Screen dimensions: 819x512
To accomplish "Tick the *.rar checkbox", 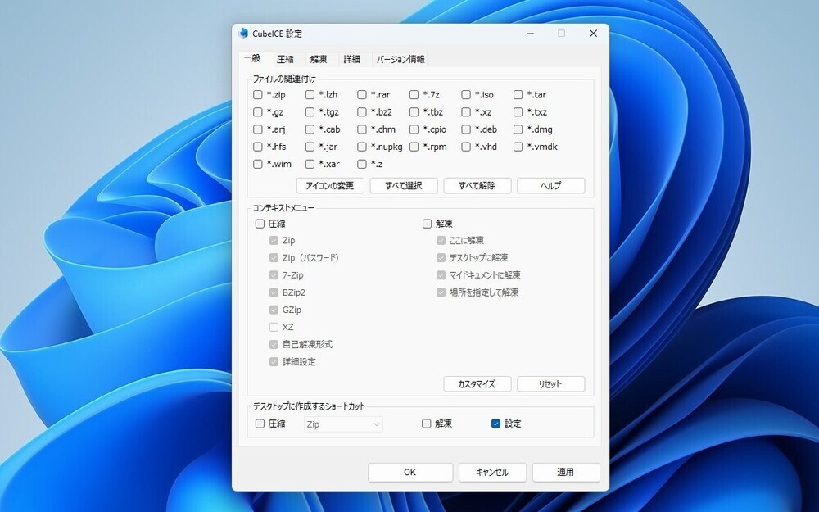I will coord(362,94).
